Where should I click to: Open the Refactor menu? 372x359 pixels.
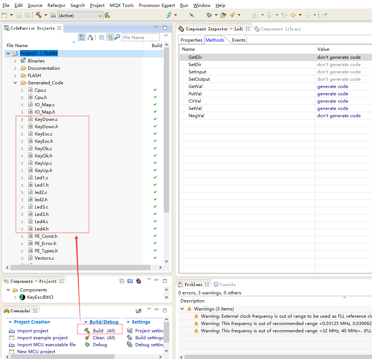[56, 5]
